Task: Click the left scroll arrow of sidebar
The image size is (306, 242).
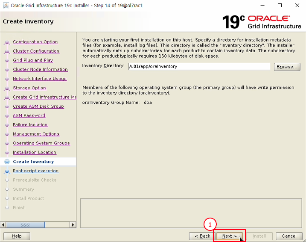Action: pyautogui.click(x=3, y=225)
